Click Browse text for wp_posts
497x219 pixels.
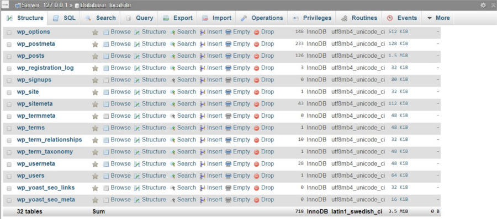point(120,56)
